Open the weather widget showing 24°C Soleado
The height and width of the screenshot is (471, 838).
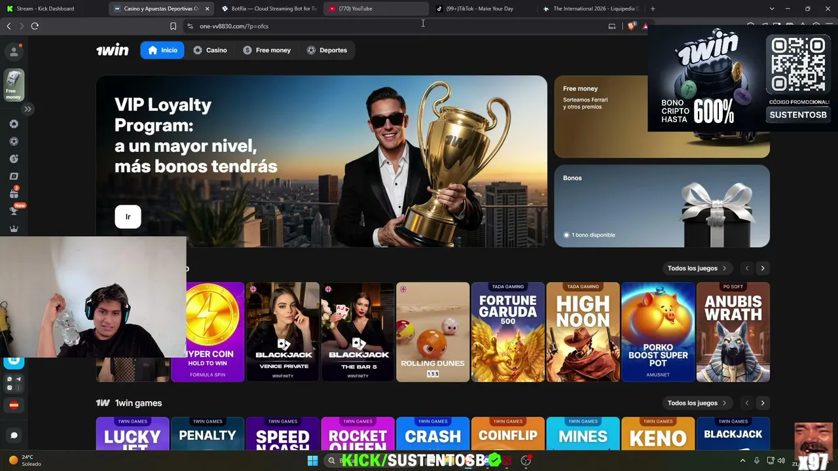25,461
